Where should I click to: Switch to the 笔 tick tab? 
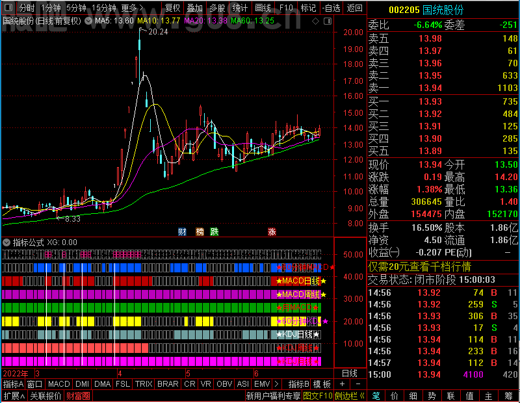tap(376, 396)
